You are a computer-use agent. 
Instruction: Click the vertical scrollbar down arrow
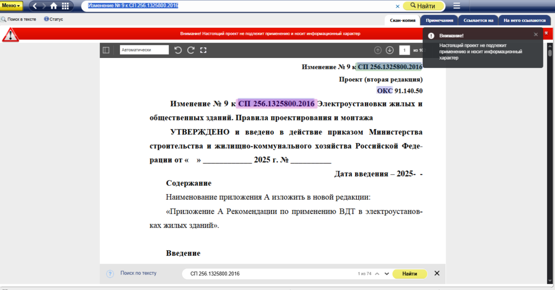pos(550,281)
